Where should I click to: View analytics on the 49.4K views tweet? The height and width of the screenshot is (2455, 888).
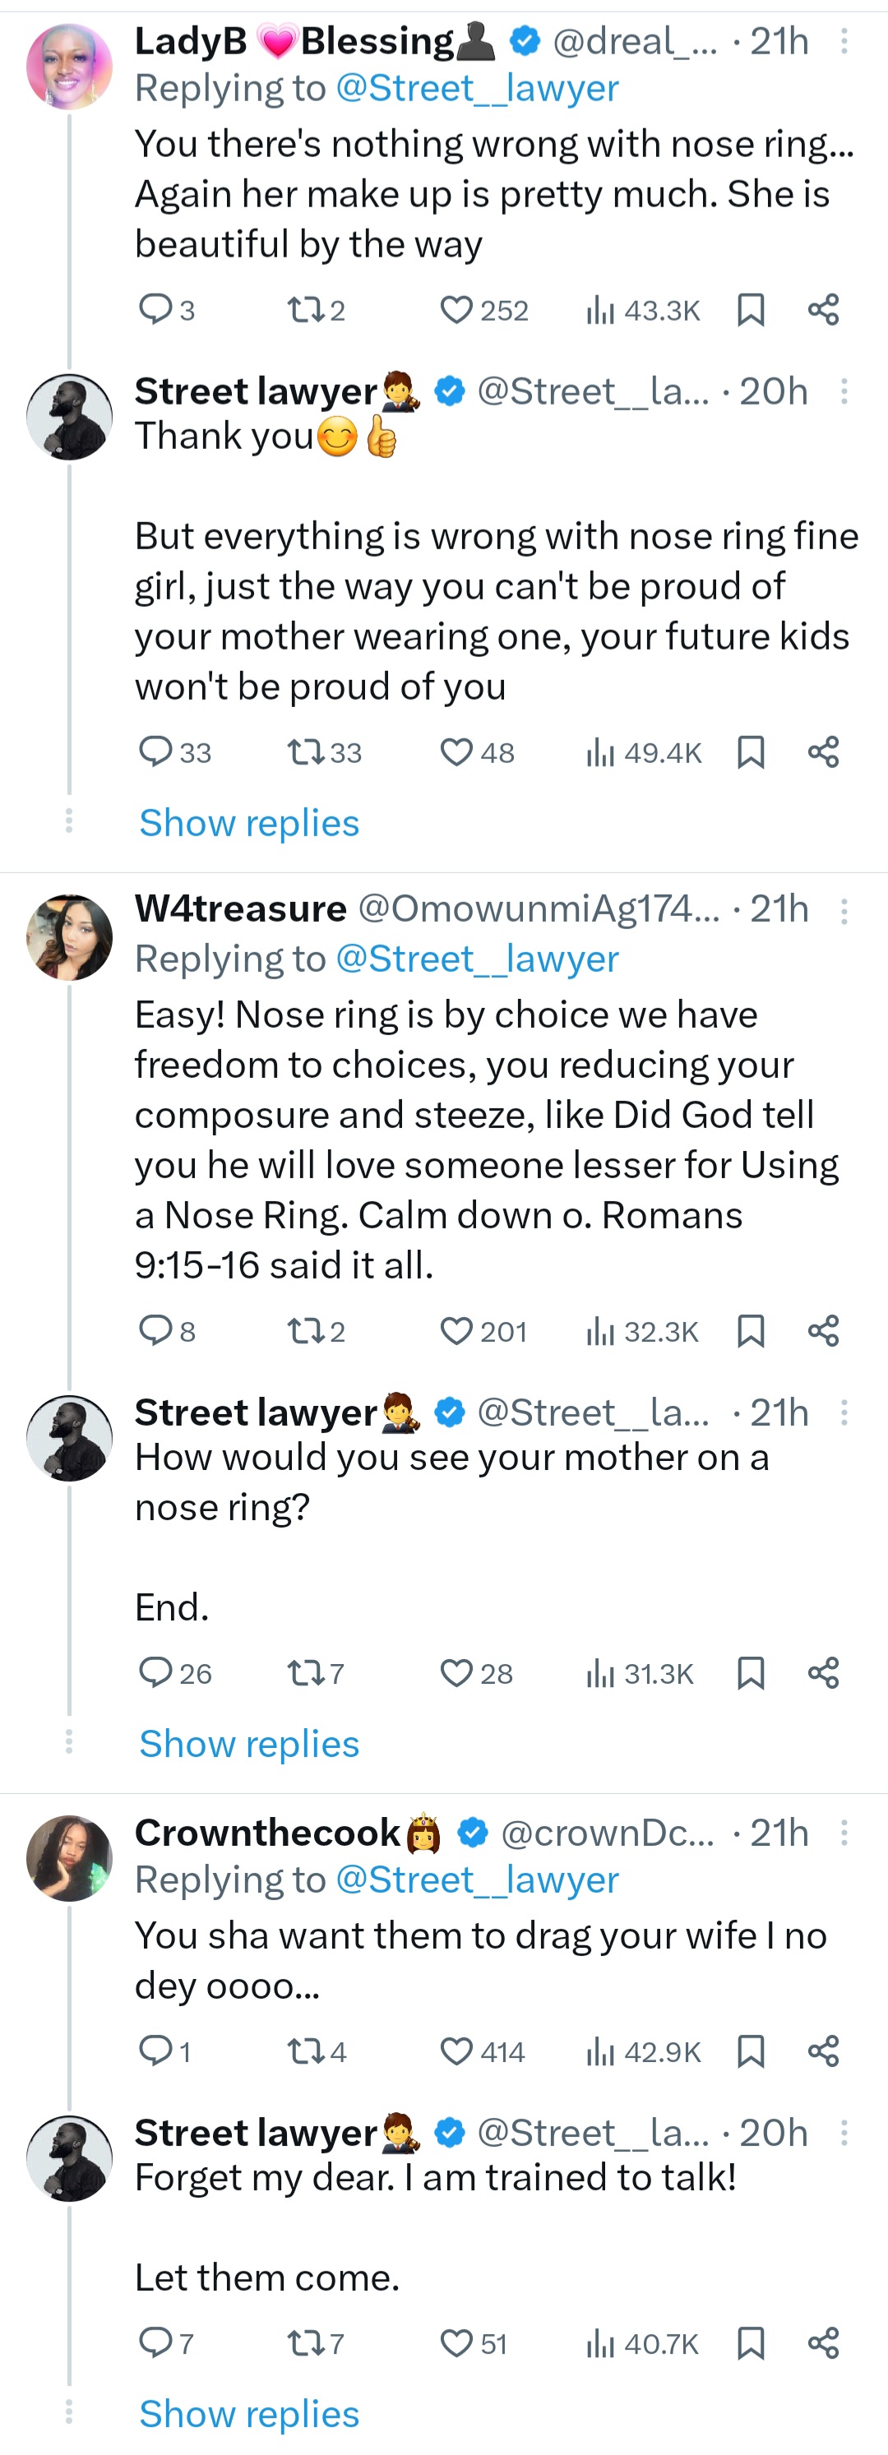[x=600, y=753]
